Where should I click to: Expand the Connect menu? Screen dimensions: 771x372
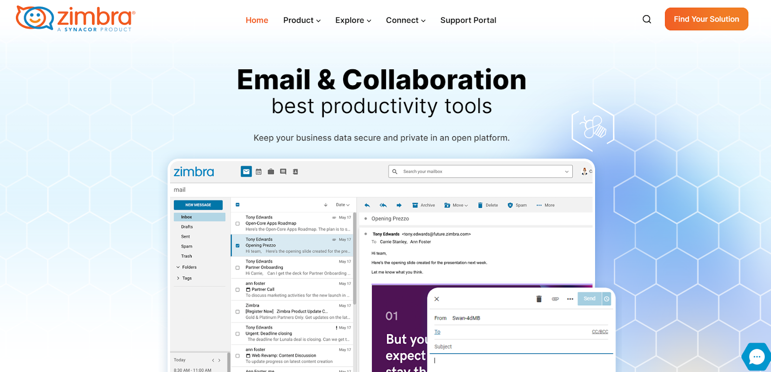click(406, 20)
